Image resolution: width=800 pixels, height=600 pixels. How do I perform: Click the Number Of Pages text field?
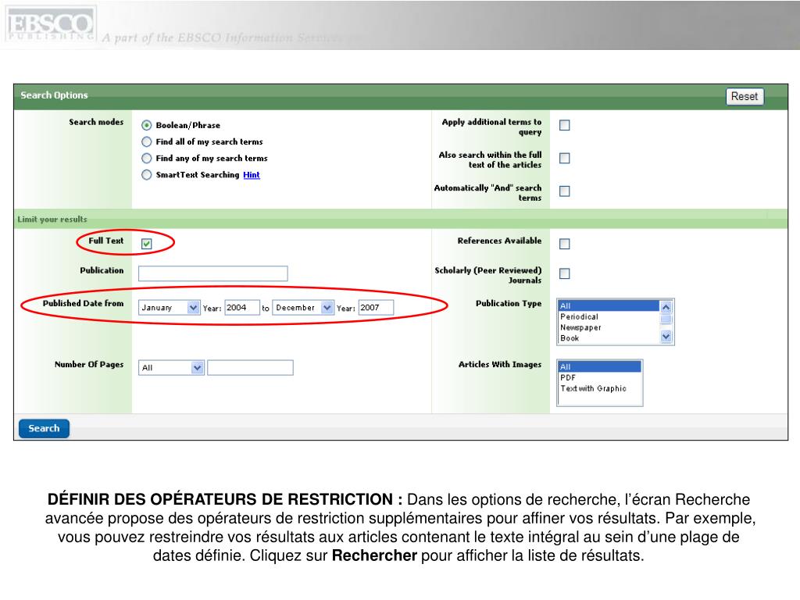[x=250, y=368]
